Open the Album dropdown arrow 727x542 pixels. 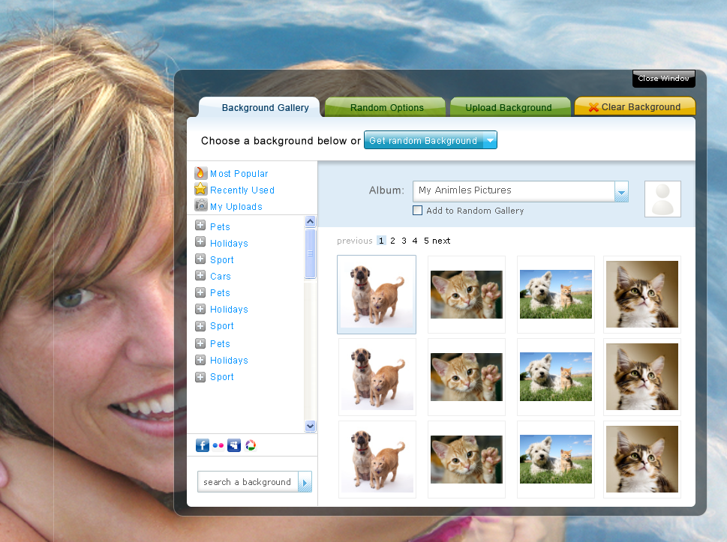tap(621, 192)
